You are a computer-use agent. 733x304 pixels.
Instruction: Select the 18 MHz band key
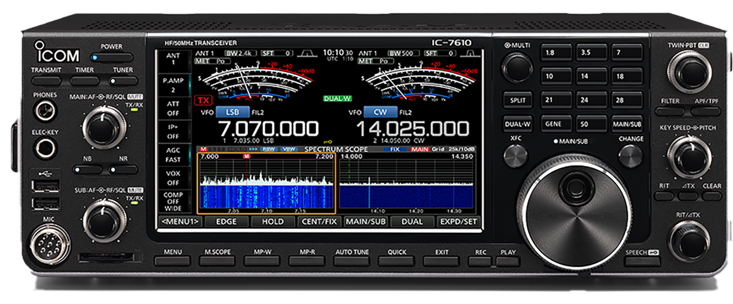[627, 76]
